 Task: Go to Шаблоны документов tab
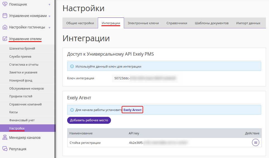click(212, 23)
